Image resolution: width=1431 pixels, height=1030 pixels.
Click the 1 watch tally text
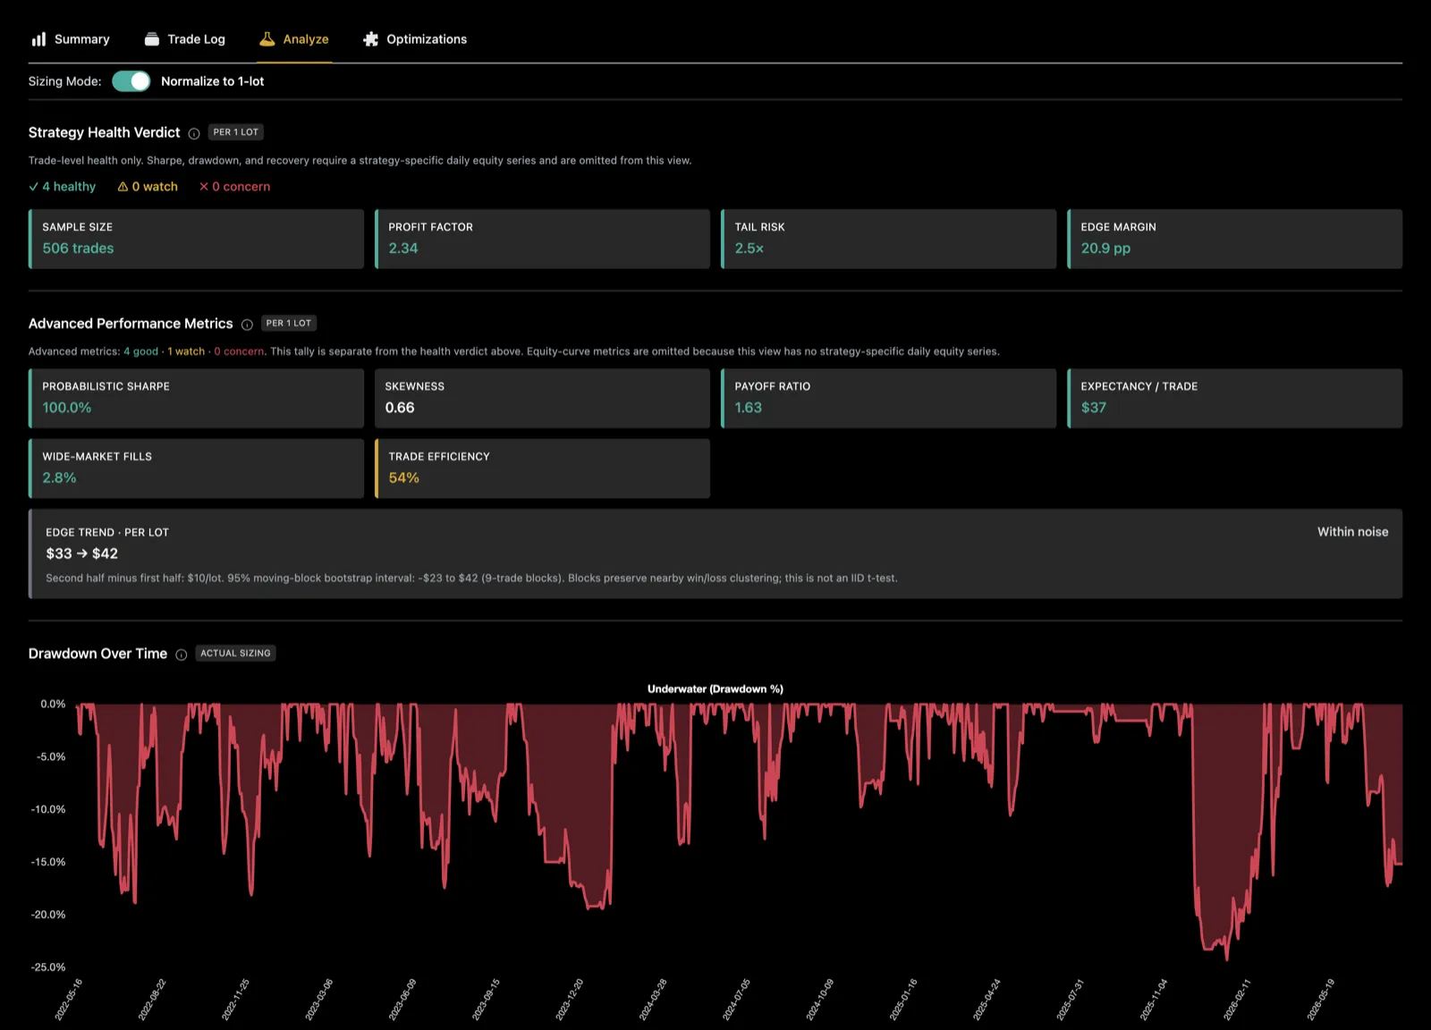[x=186, y=351]
